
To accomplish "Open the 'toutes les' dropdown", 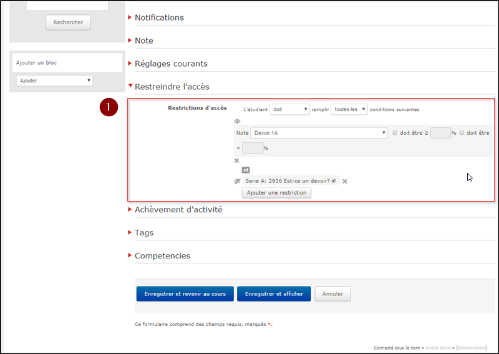I will (349, 109).
